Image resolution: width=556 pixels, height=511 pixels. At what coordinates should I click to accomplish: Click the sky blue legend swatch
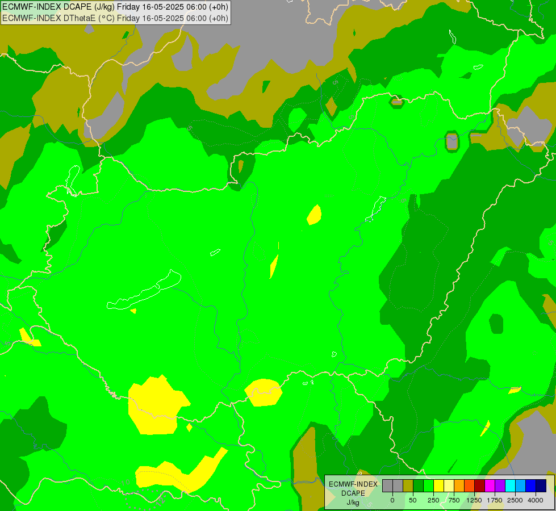[x=521, y=486]
